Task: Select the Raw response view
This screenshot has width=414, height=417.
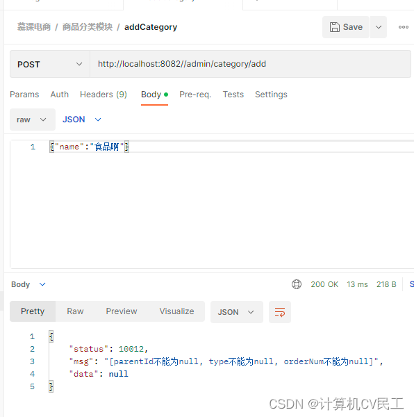Action: click(75, 311)
